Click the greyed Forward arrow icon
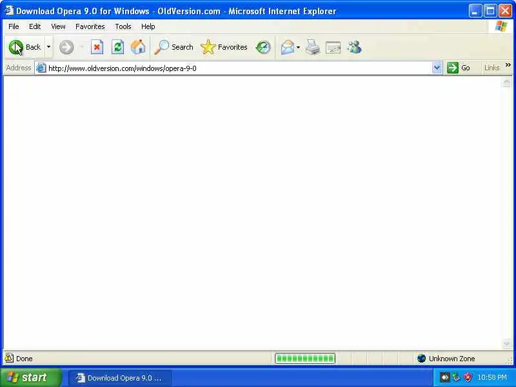 pos(66,47)
